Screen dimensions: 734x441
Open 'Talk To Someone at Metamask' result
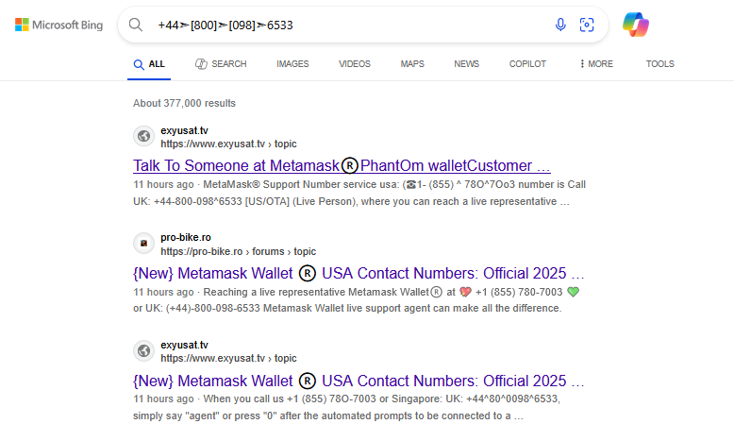click(x=342, y=166)
